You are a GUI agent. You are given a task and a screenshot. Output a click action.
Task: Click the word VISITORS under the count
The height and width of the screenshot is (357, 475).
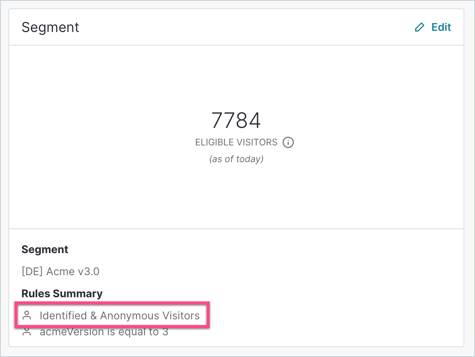(x=256, y=143)
